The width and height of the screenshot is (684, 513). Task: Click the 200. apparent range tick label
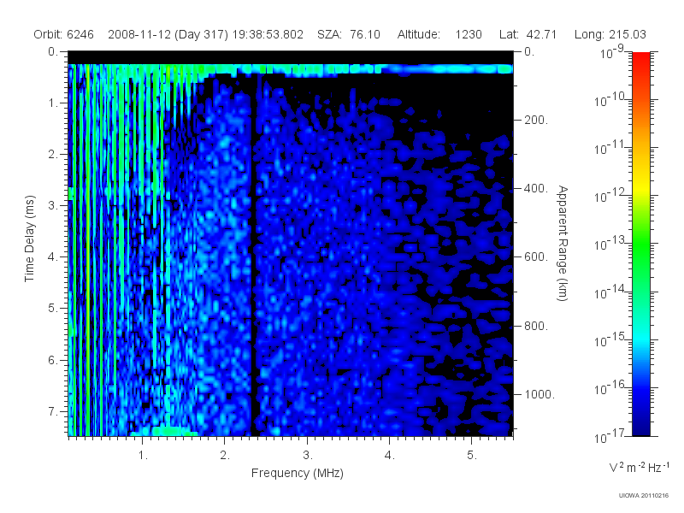click(536, 120)
